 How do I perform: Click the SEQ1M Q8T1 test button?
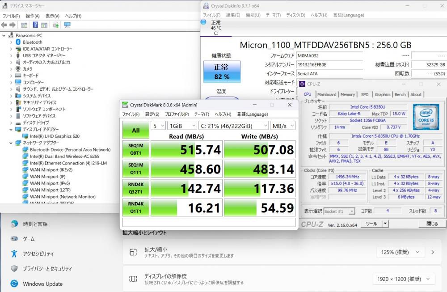(136, 149)
